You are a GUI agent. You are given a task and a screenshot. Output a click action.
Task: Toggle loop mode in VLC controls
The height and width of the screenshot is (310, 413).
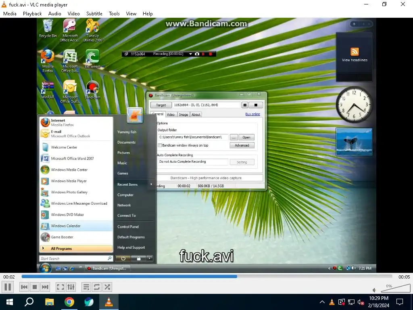pyautogui.click(x=97, y=287)
